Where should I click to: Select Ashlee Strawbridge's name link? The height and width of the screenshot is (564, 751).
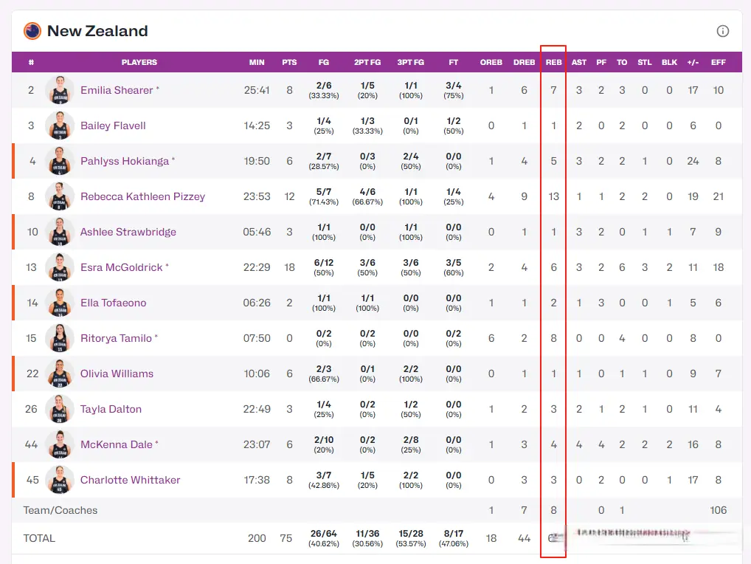[x=128, y=232]
